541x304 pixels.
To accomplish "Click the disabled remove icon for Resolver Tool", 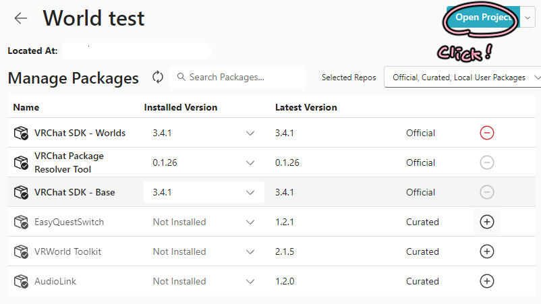I will coord(486,162).
